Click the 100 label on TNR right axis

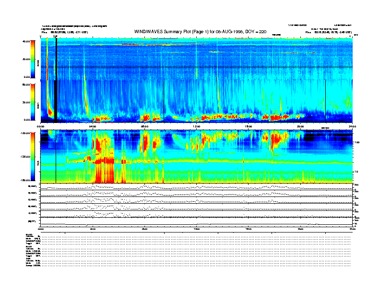[x=357, y=142]
